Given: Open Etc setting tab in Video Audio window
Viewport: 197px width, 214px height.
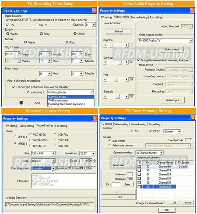Looking at the screenshot, I should click(x=156, y=17).
